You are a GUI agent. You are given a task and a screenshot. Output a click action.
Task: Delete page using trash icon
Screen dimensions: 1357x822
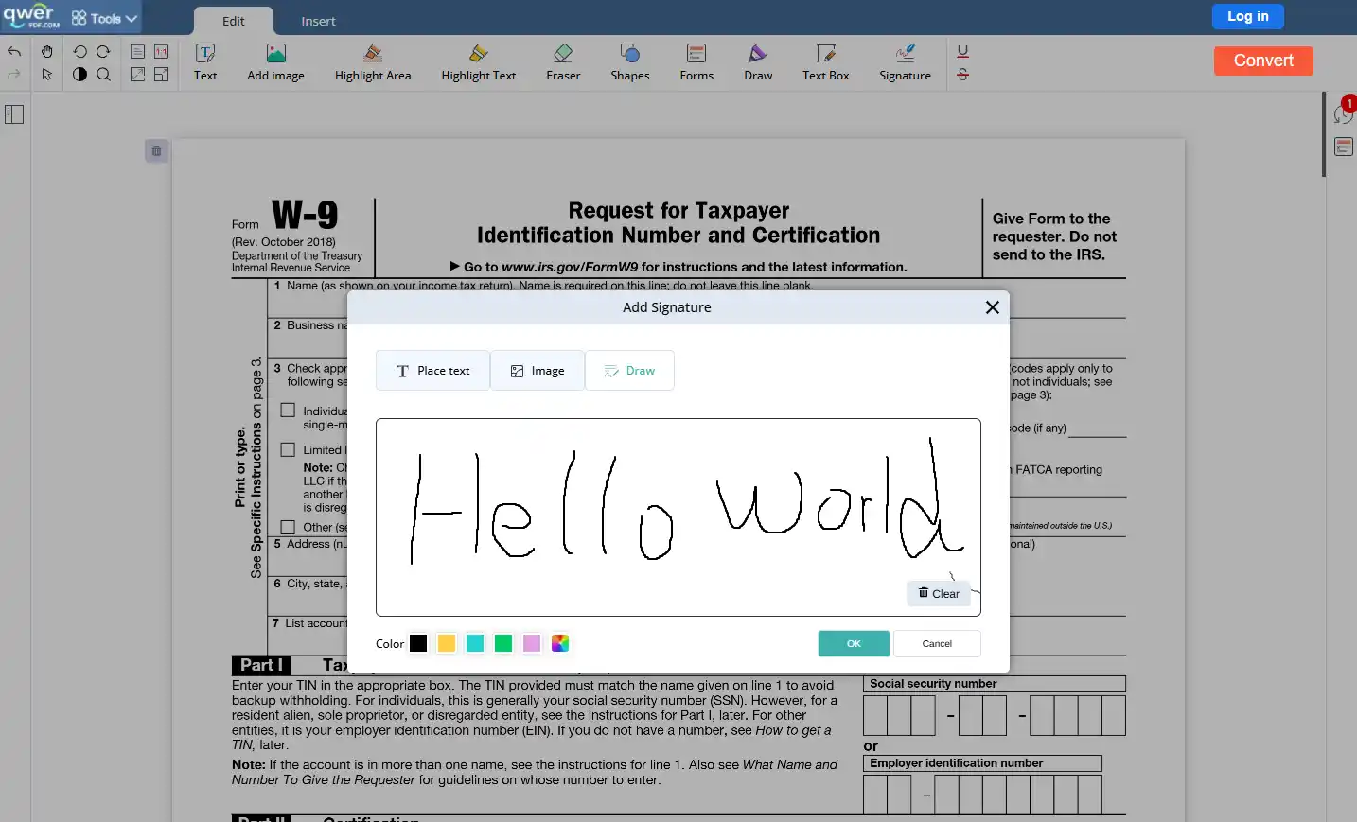[x=157, y=150]
